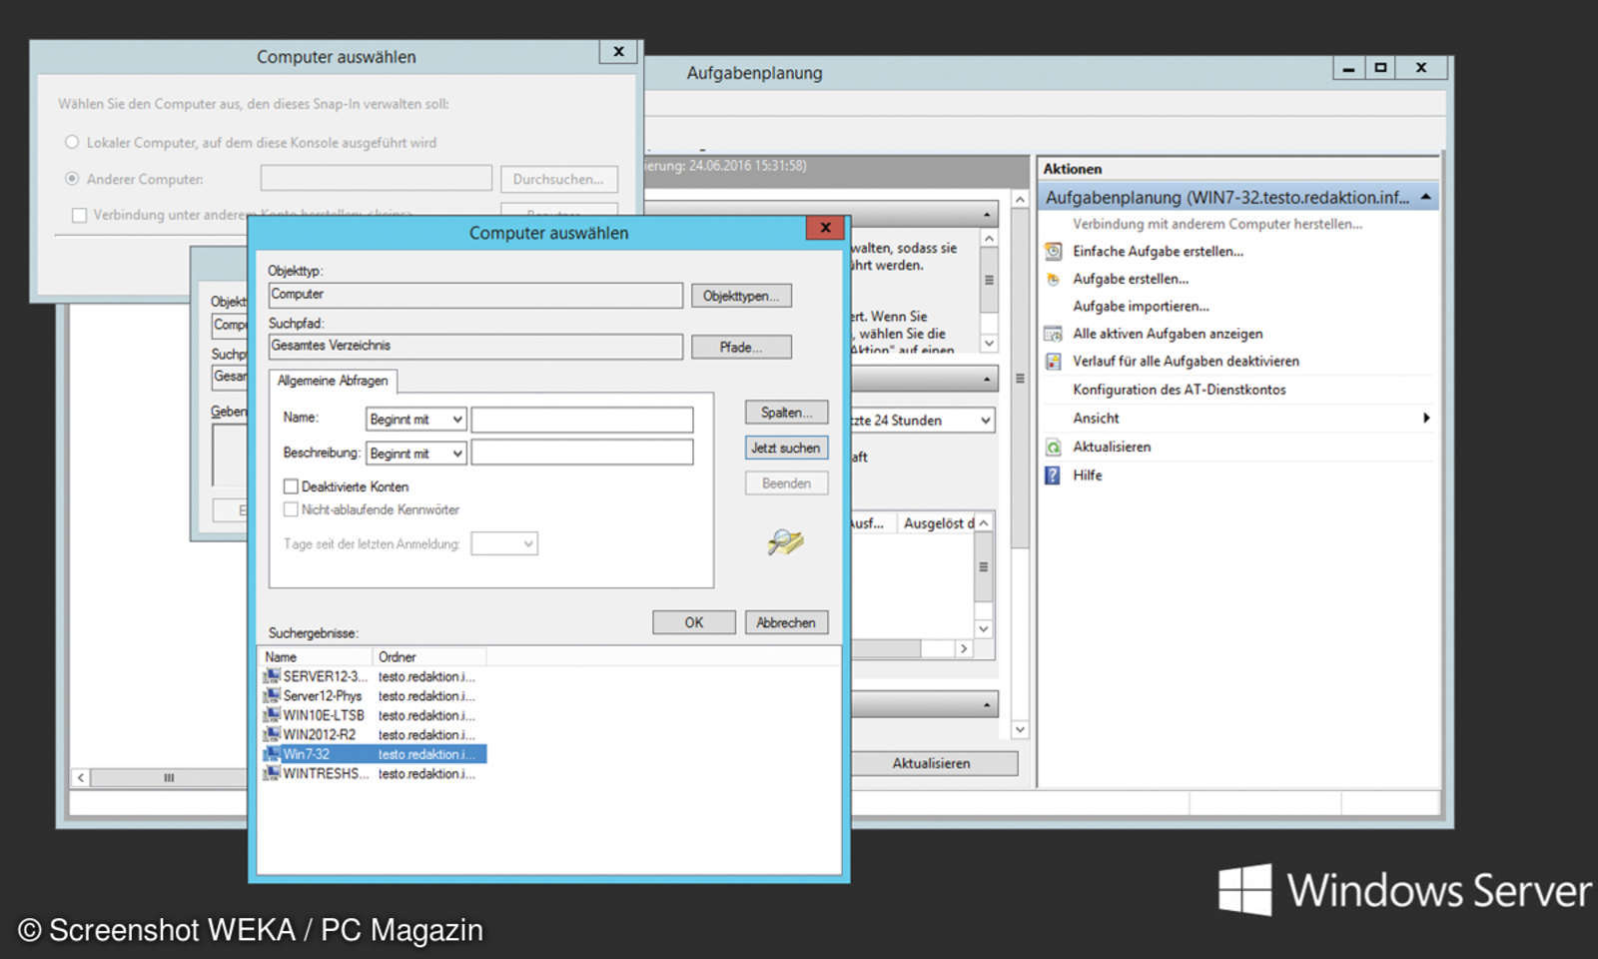Open Hilfe via the blue question mark icon
1598x959 pixels.
click(1052, 475)
